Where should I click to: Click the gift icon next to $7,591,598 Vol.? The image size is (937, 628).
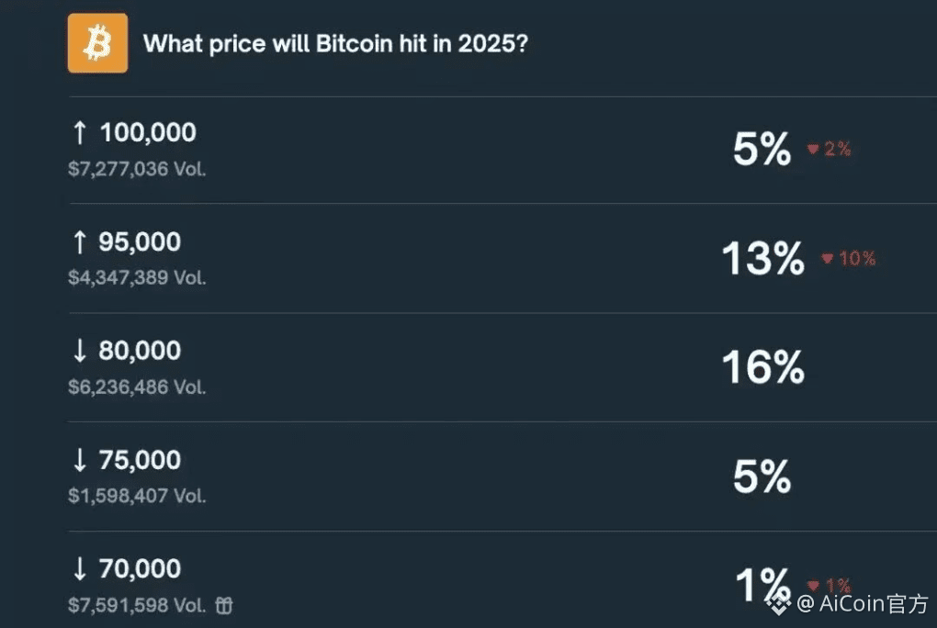(224, 605)
